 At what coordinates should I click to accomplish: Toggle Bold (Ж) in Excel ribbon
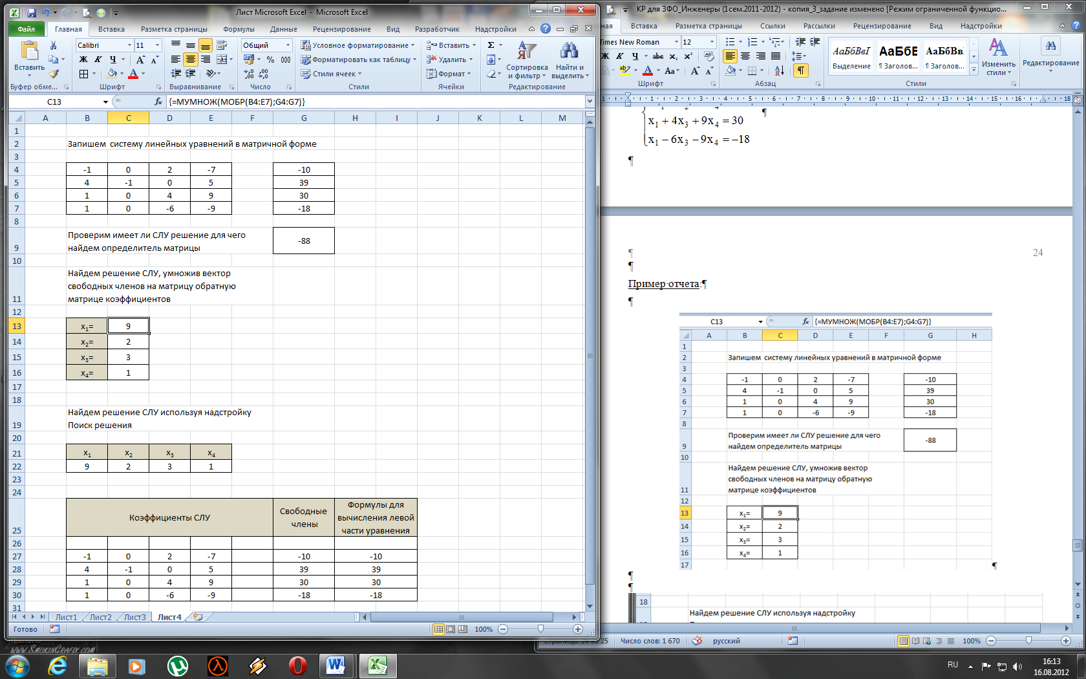83,59
